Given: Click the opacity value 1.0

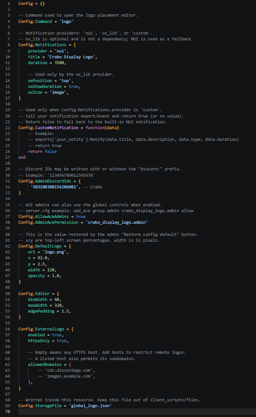Looking at the screenshot, I should click(56, 276).
